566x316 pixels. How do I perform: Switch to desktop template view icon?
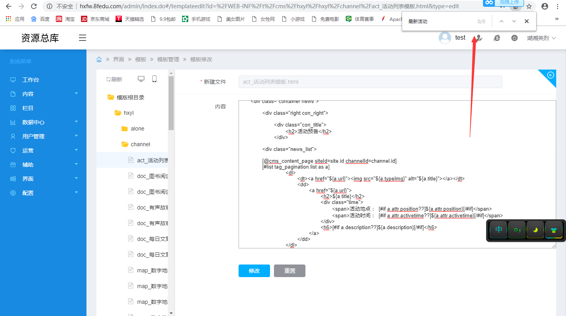point(141,79)
